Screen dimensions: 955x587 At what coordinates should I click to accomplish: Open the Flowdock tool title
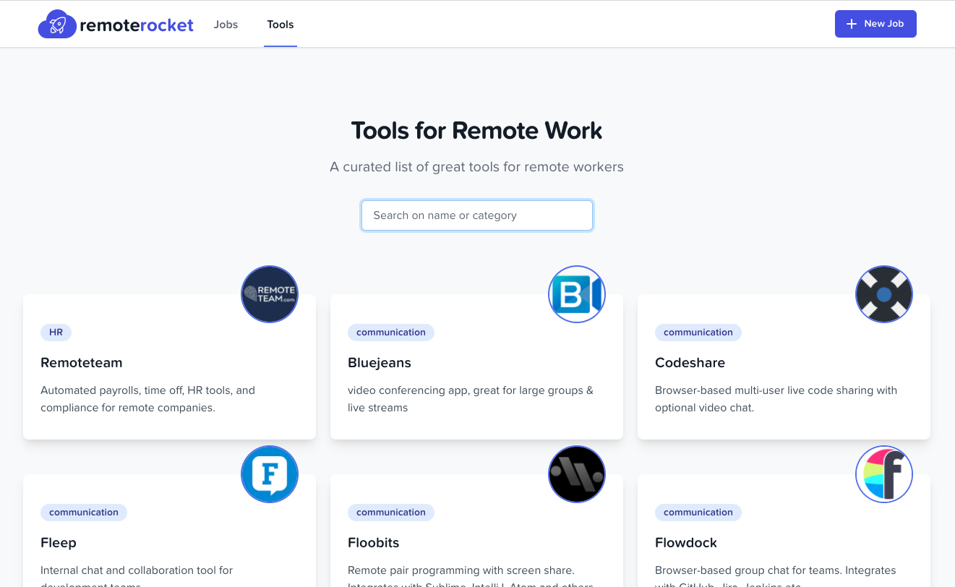coord(686,543)
